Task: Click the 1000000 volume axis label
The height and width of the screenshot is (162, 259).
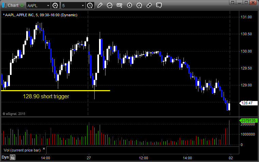Action: pyautogui.click(x=248, y=134)
